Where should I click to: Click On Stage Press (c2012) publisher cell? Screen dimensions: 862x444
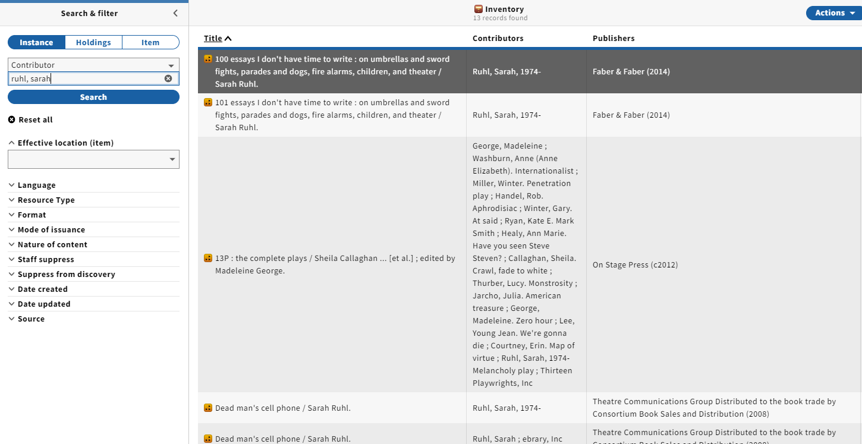[635, 264]
